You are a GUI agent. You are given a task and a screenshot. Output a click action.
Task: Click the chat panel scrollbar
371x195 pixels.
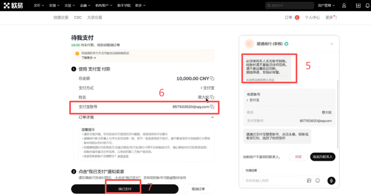[338, 114]
